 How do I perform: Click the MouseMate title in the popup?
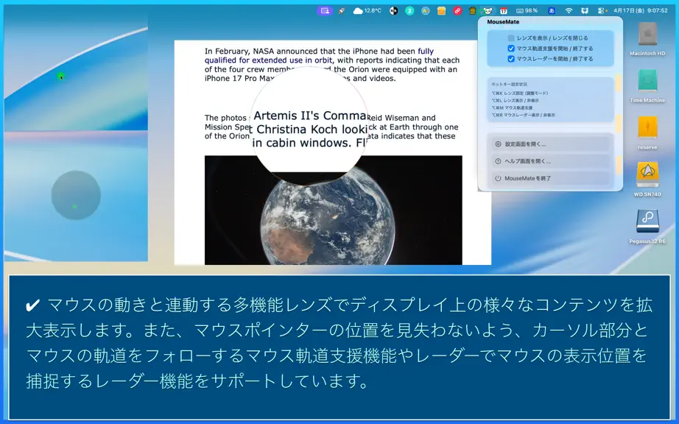503,21
